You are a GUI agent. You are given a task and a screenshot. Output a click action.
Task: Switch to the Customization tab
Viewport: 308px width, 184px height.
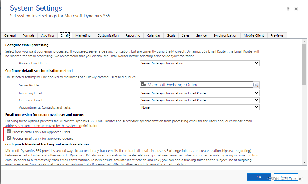(108, 35)
